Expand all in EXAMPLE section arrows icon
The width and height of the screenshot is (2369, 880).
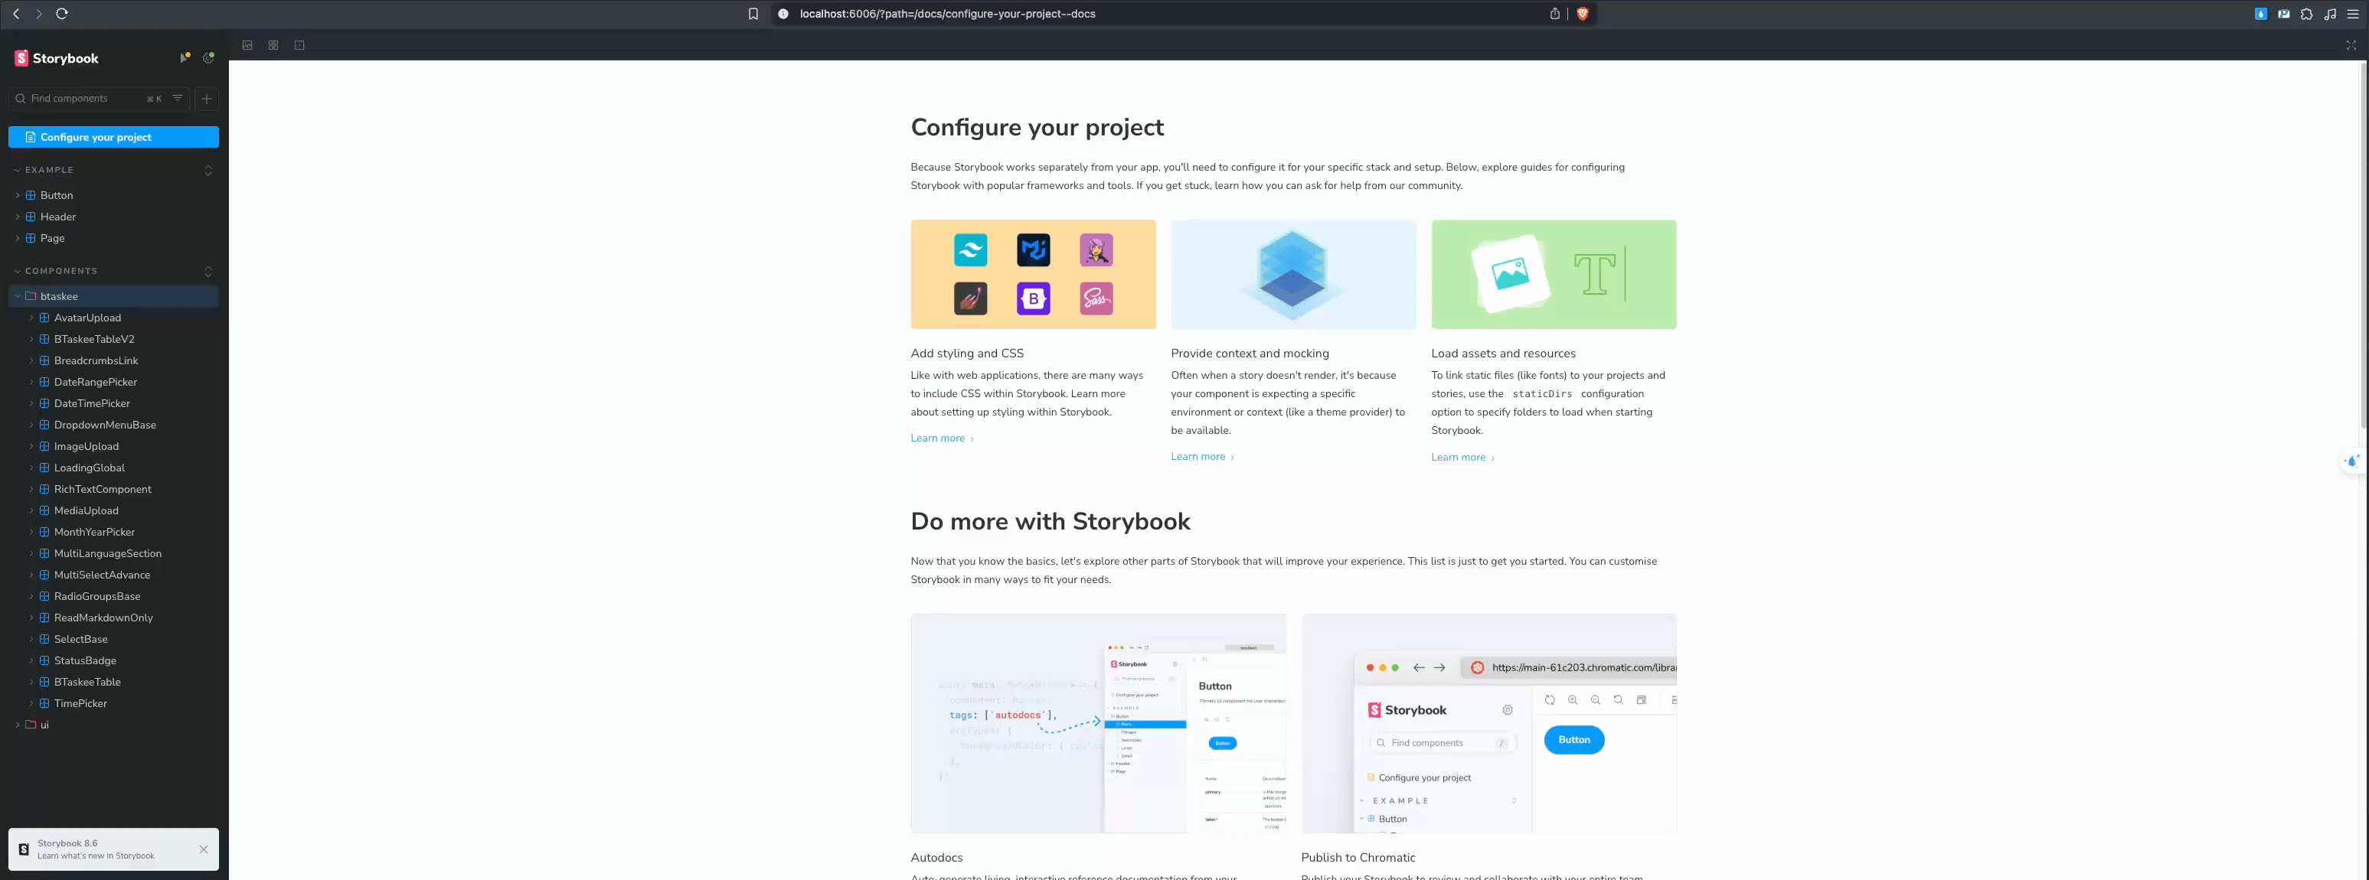tap(207, 170)
